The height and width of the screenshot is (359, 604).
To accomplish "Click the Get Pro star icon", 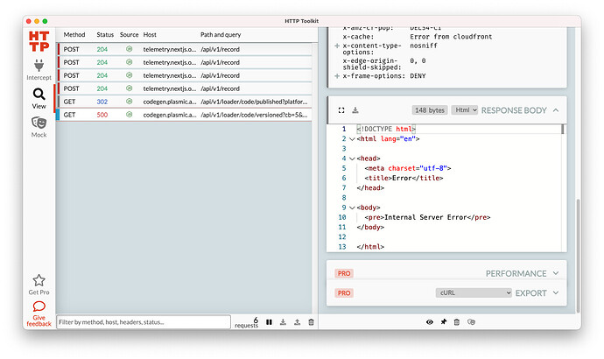I will pos(39,280).
